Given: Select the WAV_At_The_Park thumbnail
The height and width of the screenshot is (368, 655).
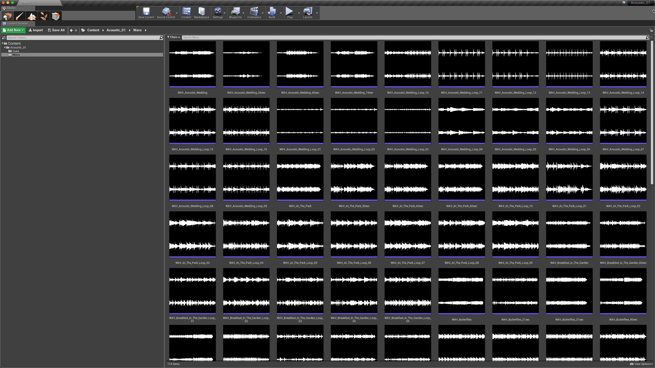Looking at the screenshot, I should pos(300,178).
